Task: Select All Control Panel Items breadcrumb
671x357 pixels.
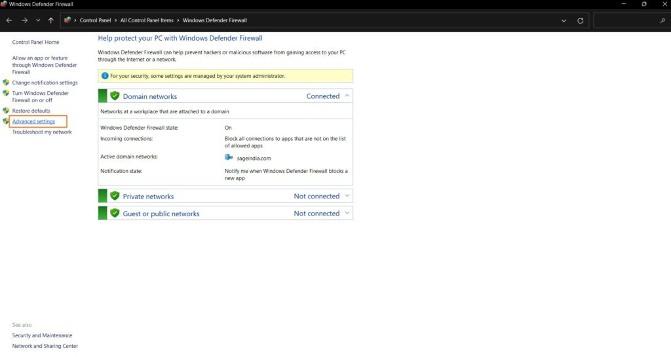Action: (x=147, y=20)
